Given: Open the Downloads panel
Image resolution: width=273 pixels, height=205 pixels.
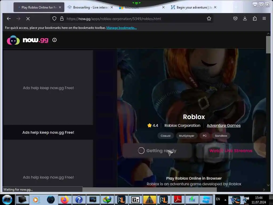Looking at the screenshot, I should 245,18.
